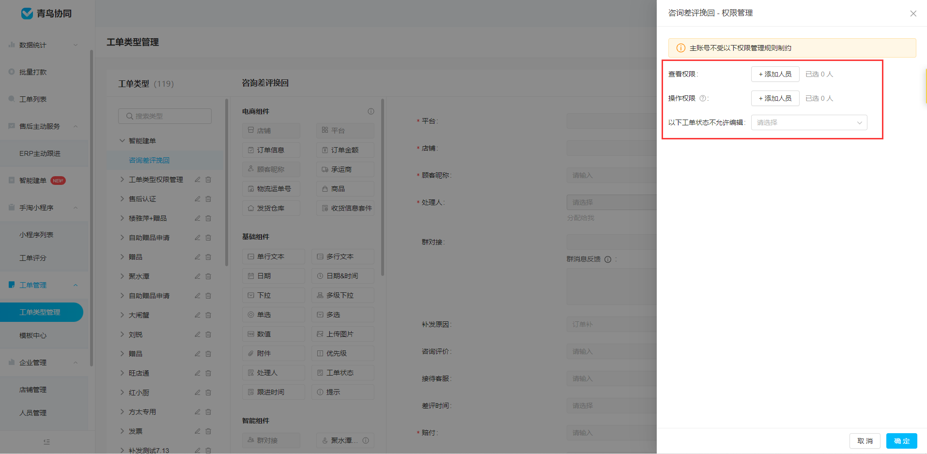This screenshot has height=454, width=927.
Task: Edit the 工单类型权限管理 type with the pencil icon
Action: coord(198,180)
